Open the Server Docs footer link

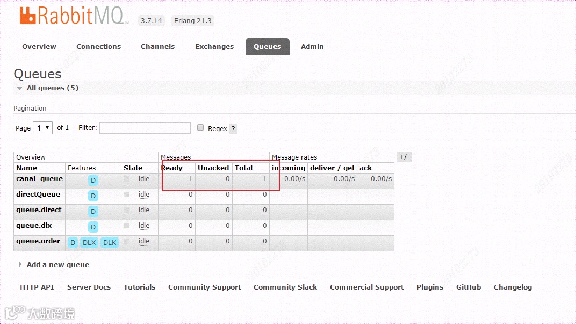click(x=89, y=287)
